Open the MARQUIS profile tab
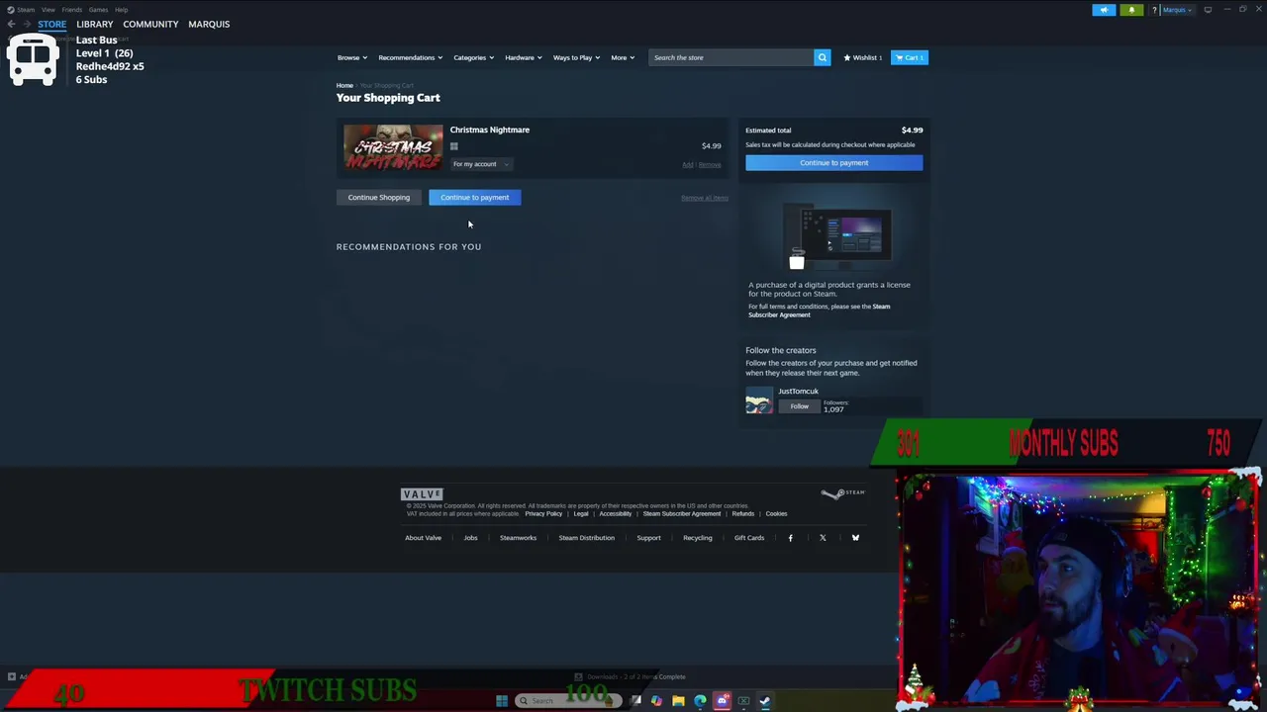The width and height of the screenshot is (1267, 712). click(x=209, y=24)
